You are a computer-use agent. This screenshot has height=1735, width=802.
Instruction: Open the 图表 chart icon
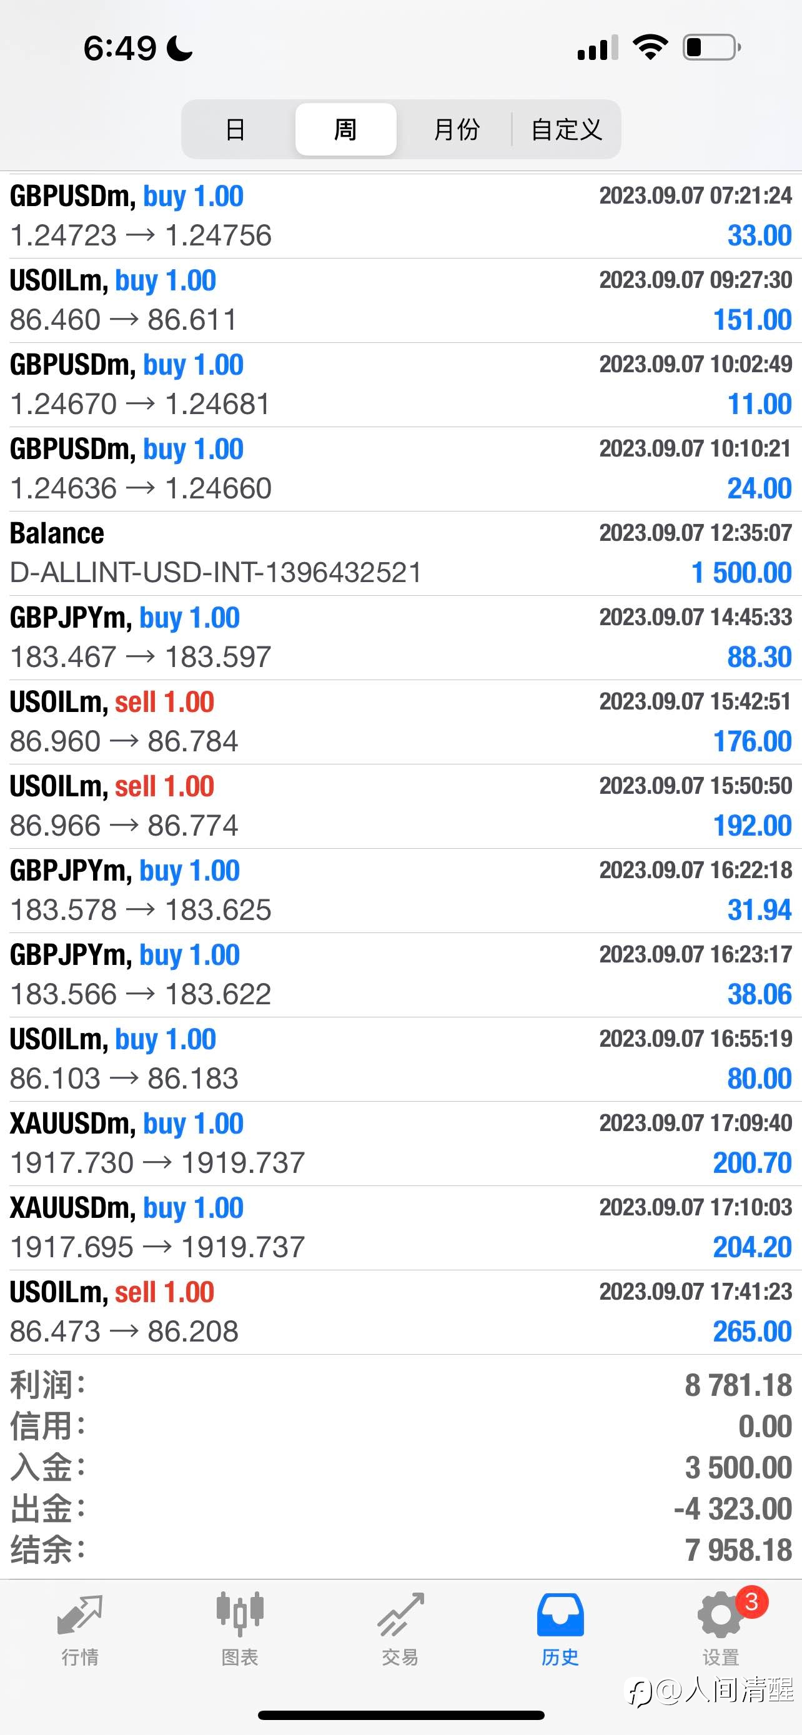(240, 1614)
